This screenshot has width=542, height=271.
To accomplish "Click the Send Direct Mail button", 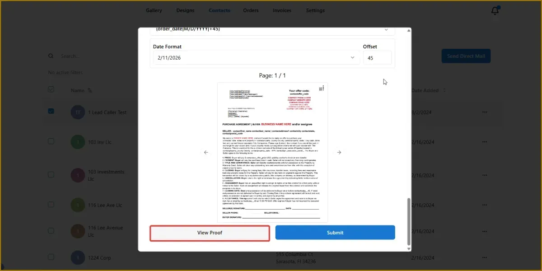I will click(x=466, y=56).
